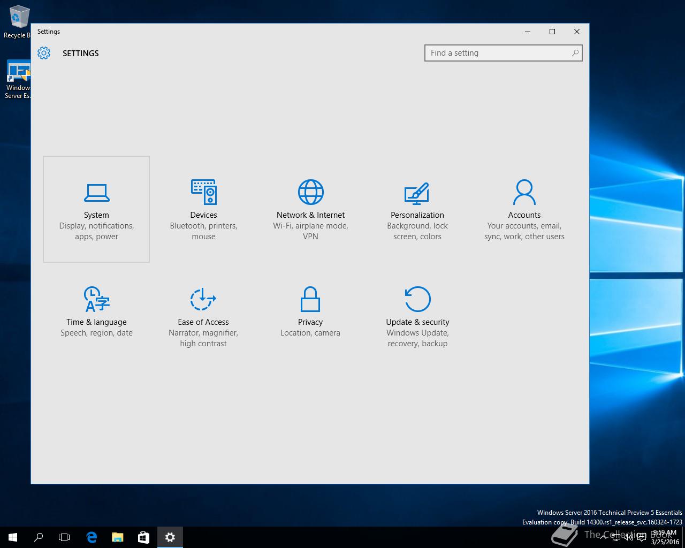Image resolution: width=685 pixels, height=548 pixels.
Task: Click the "Speech, region, date" description
Action: pyautogui.click(x=96, y=333)
